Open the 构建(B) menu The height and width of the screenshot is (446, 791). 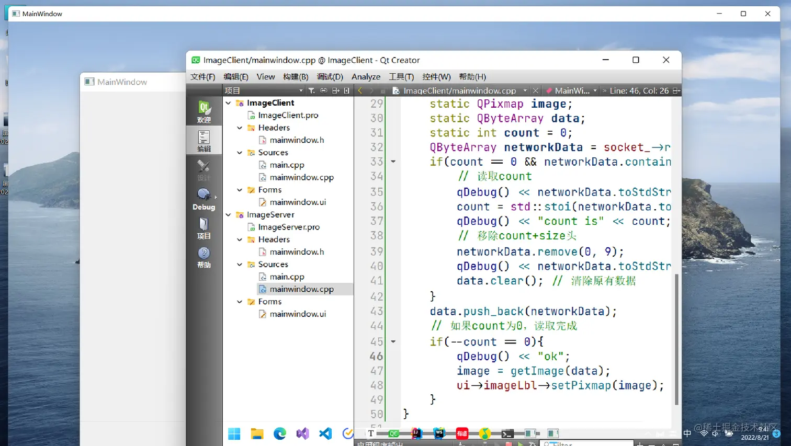[x=296, y=77]
